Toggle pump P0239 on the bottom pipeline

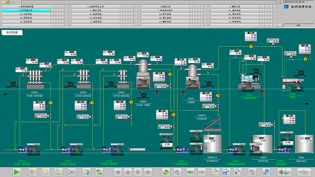(x=108, y=150)
